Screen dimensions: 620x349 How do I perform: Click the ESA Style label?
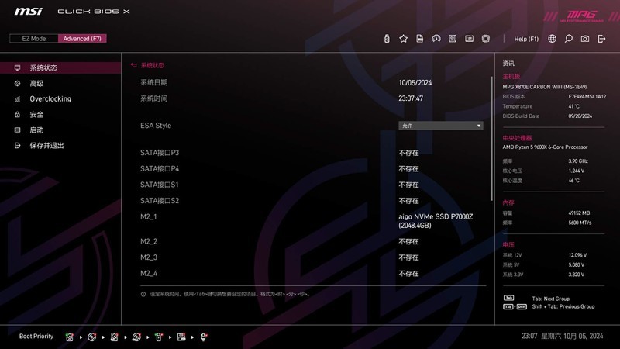tap(156, 126)
